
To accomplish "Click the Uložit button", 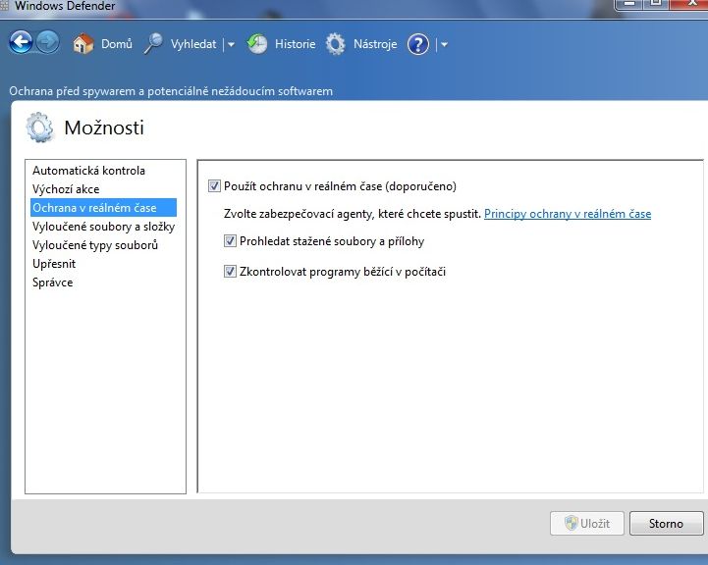I will pyautogui.click(x=587, y=523).
